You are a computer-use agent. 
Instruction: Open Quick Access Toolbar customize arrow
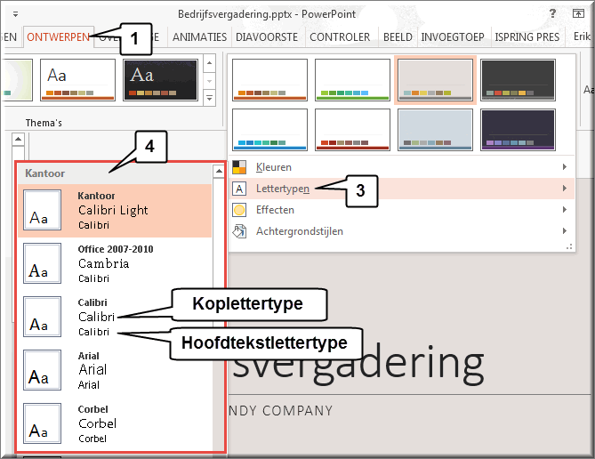click(15, 14)
